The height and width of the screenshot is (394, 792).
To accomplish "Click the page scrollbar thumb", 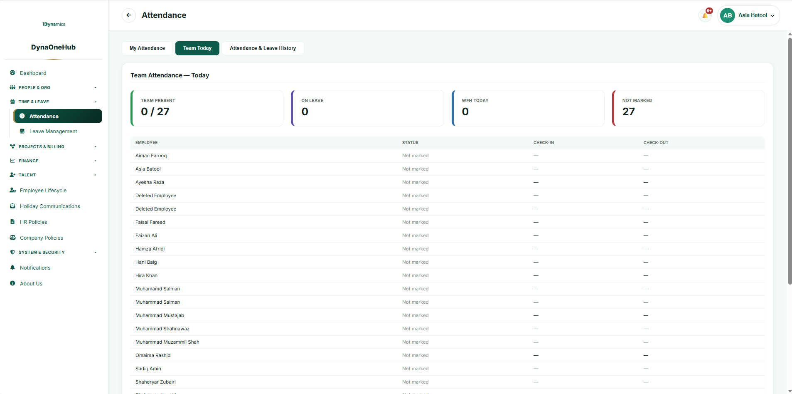I will tap(790, 161).
